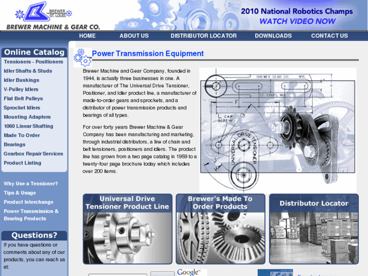368x276 pixels.
Task: Open the Bearings catalog link
Action: click(15, 144)
